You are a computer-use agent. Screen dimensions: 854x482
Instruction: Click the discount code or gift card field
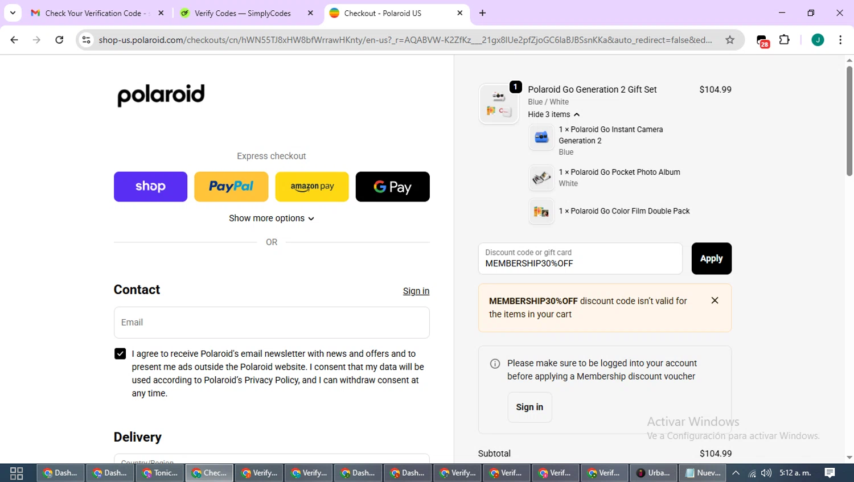click(580, 259)
